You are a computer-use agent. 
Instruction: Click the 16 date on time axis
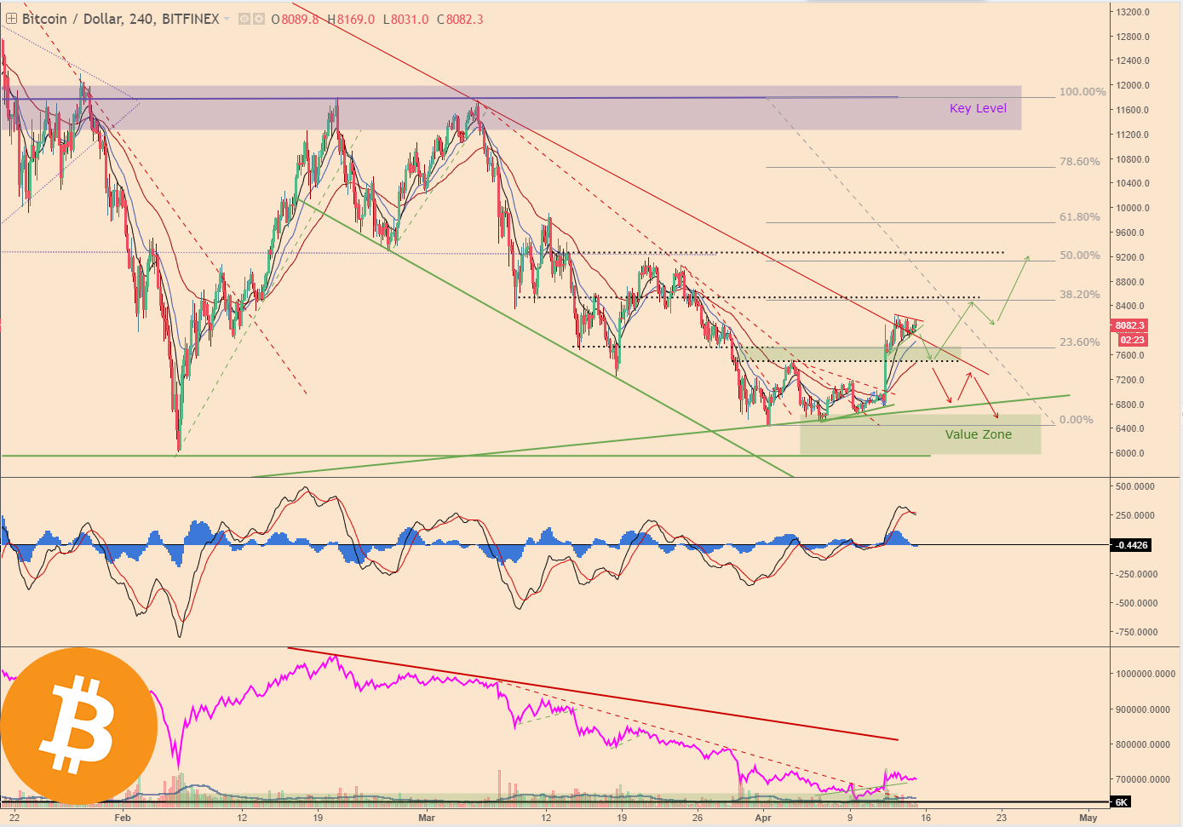(x=925, y=818)
